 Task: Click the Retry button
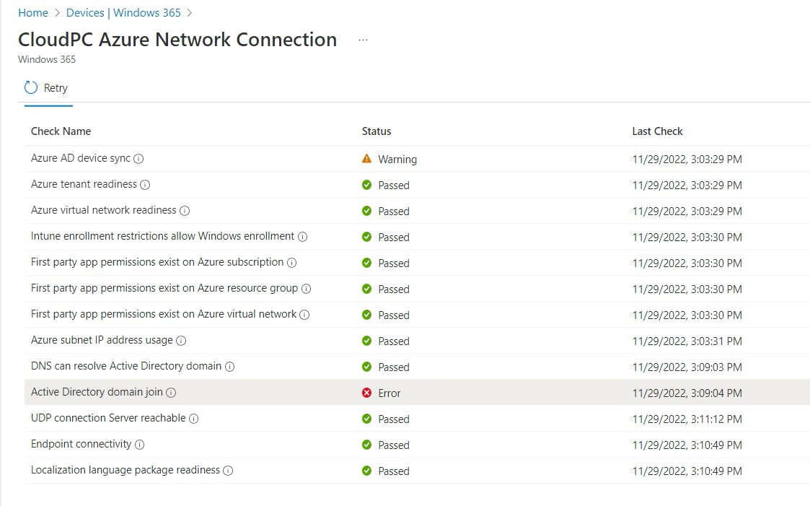click(48, 87)
